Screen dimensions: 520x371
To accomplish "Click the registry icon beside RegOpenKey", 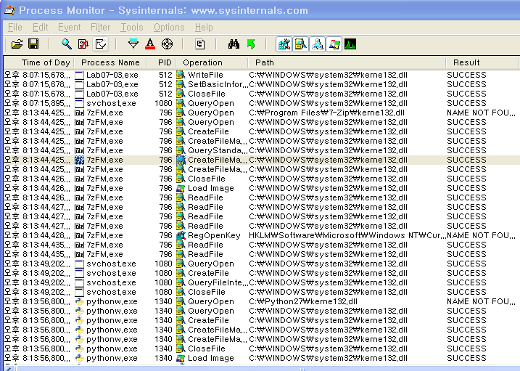I will coord(181,236).
